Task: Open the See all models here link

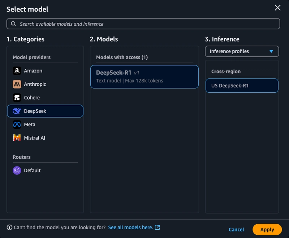Action: 130,228
